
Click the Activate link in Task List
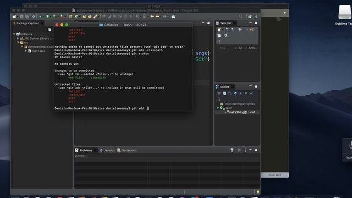pyautogui.click(x=252, y=48)
